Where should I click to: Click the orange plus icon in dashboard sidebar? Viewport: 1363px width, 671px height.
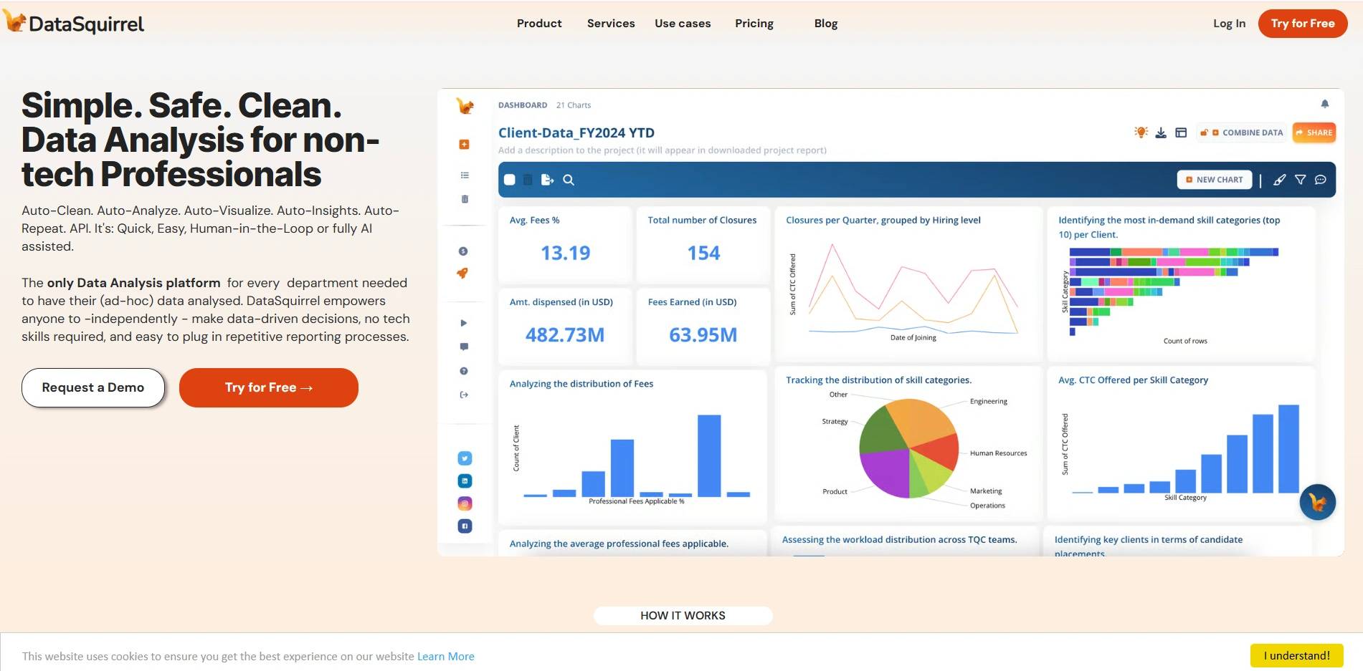click(x=465, y=145)
